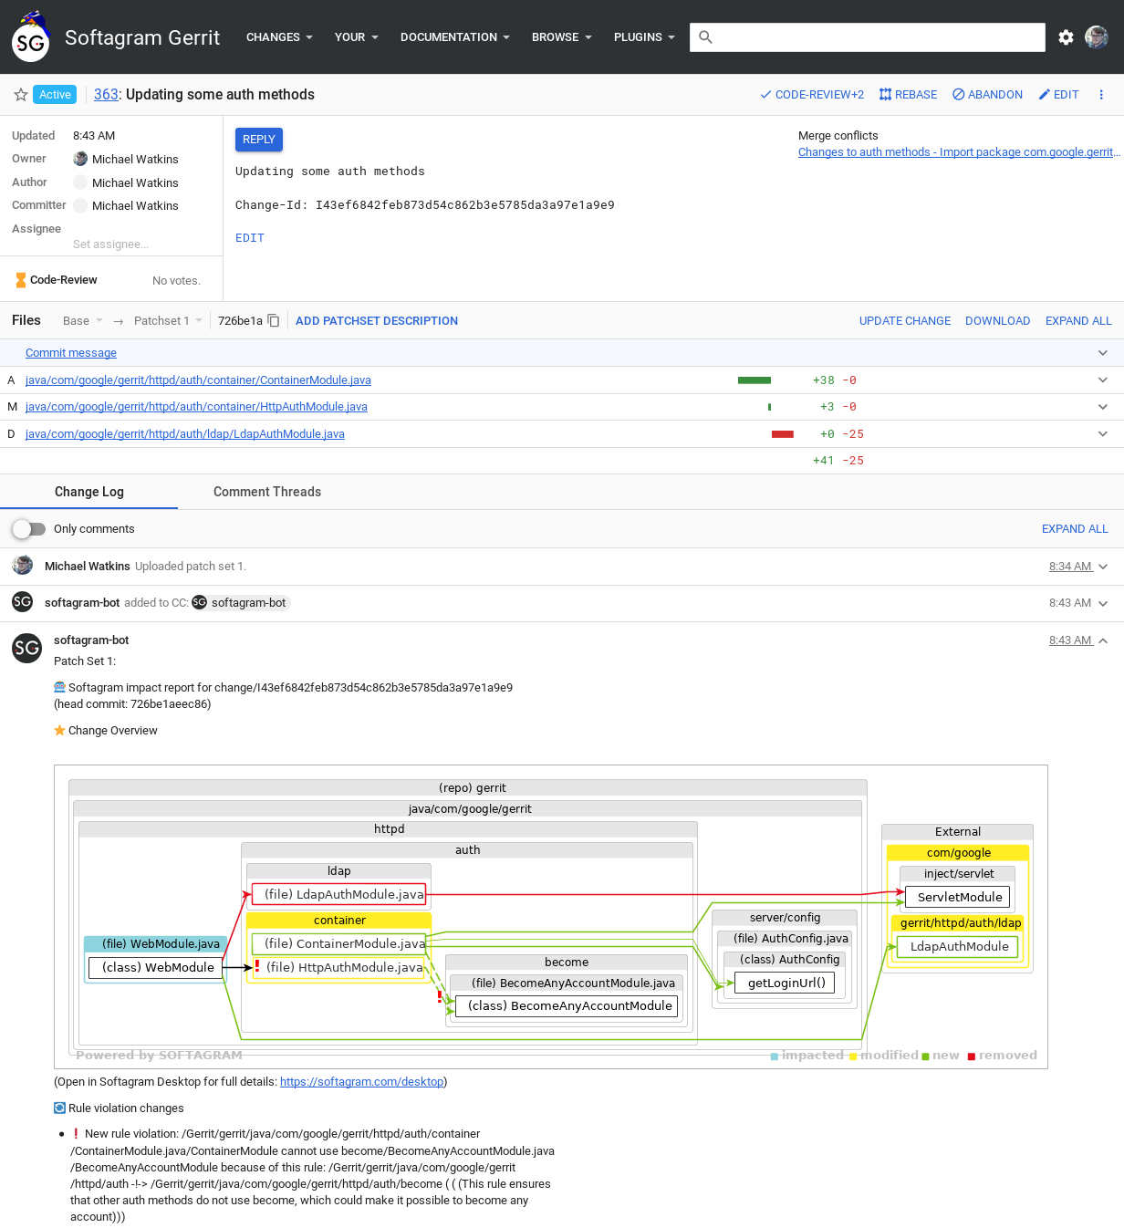Screen dimensions: 1124x1228
Task: Collapse the softagram-bot Patch Set 1 message
Action: 1103,640
